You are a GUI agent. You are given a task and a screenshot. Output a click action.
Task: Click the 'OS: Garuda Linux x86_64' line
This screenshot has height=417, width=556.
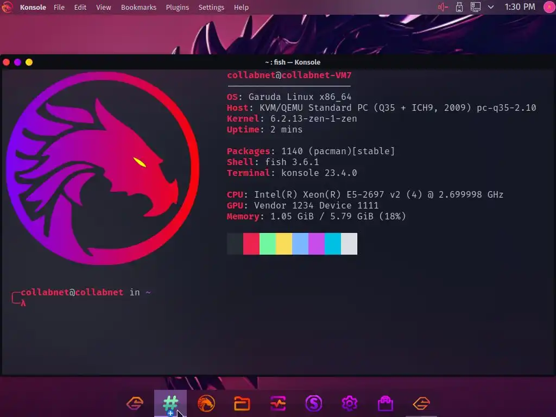[289, 97]
